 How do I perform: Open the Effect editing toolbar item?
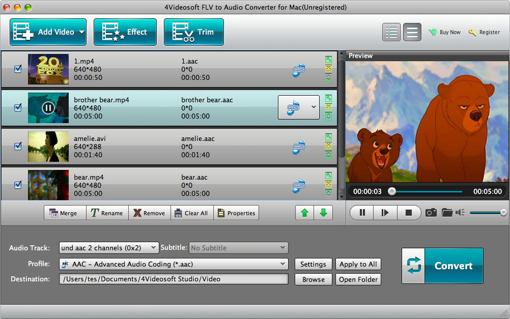(x=125, y=32)
